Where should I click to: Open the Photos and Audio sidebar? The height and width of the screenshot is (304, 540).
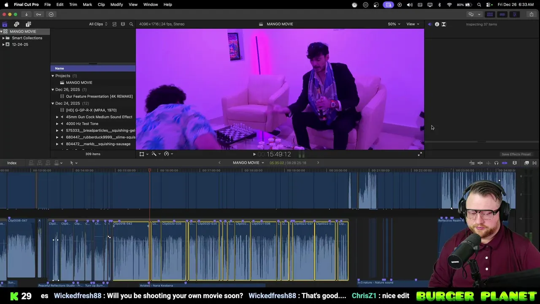pos(16,24)
